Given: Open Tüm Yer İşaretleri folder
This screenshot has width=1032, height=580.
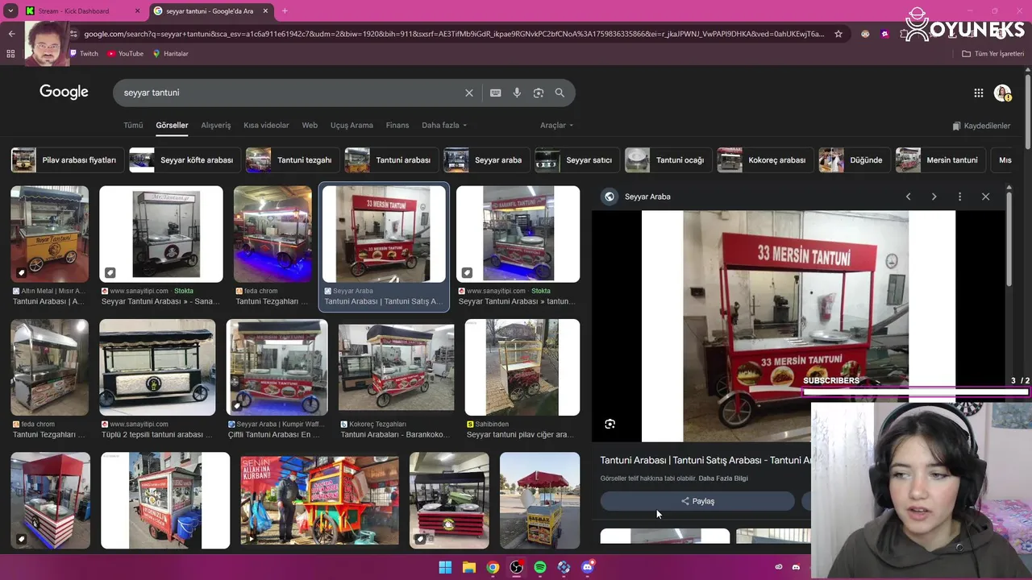Looking at the screenshot, I should (993, 54).
